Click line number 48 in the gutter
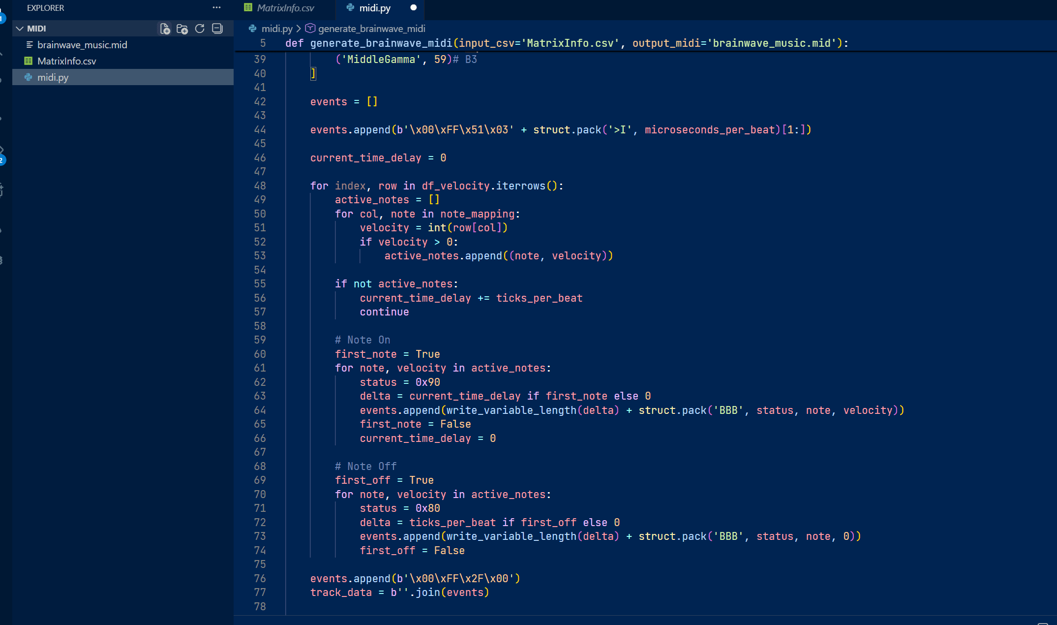 click(260, 186)
